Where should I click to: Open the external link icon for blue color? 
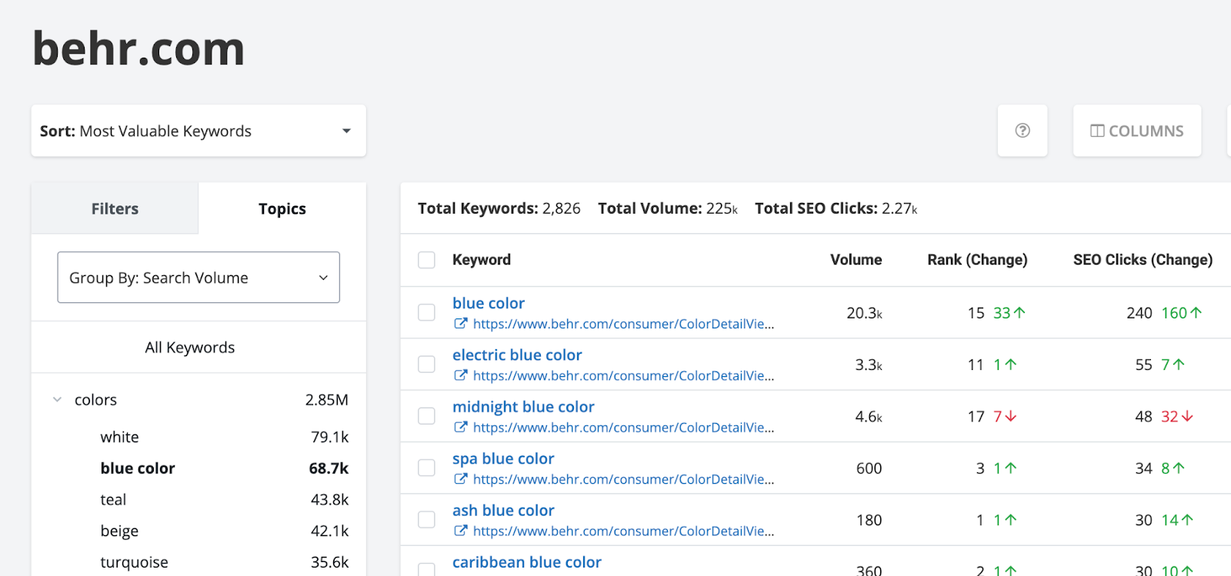[x=460, y=324]
